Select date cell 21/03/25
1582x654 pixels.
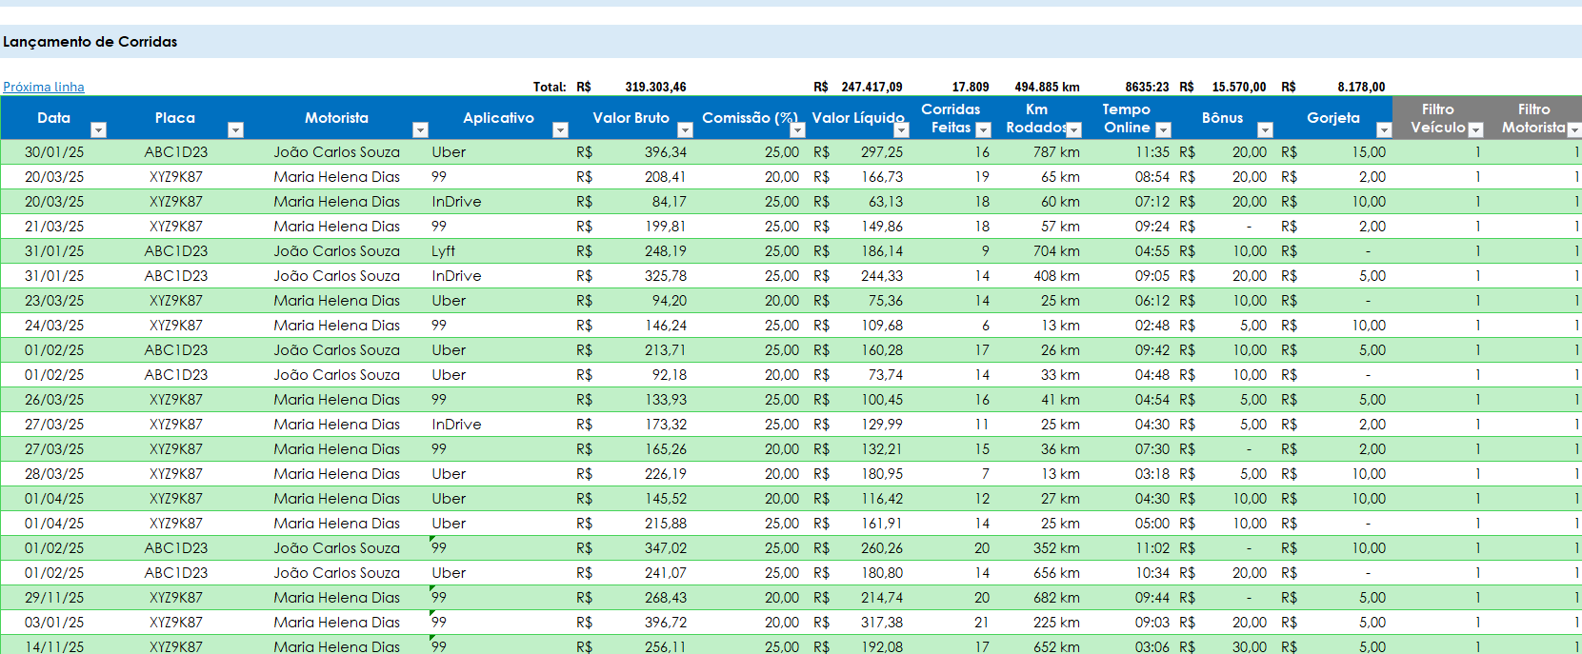tap(54, 227)
